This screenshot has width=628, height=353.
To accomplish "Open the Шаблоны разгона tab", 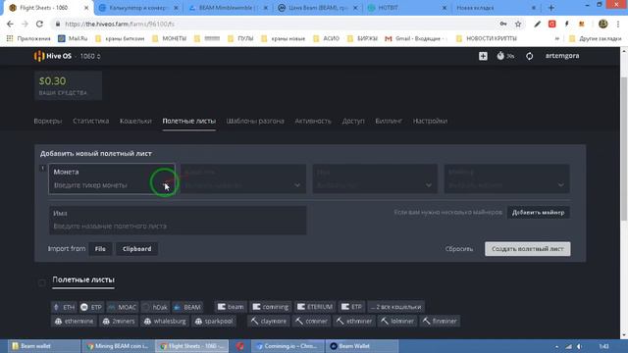I will tap(255, 121).
